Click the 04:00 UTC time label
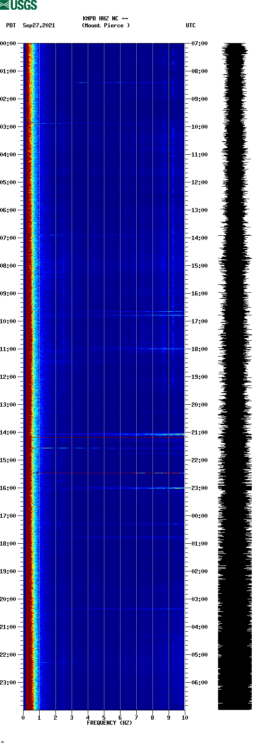255x747 pixels. (x=200, y=627)
